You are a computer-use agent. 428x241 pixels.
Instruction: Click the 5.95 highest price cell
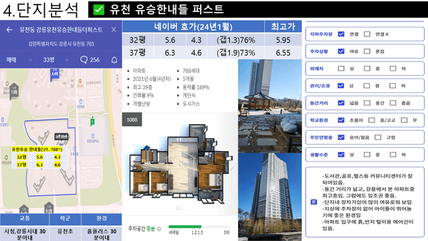coord(283,40)
